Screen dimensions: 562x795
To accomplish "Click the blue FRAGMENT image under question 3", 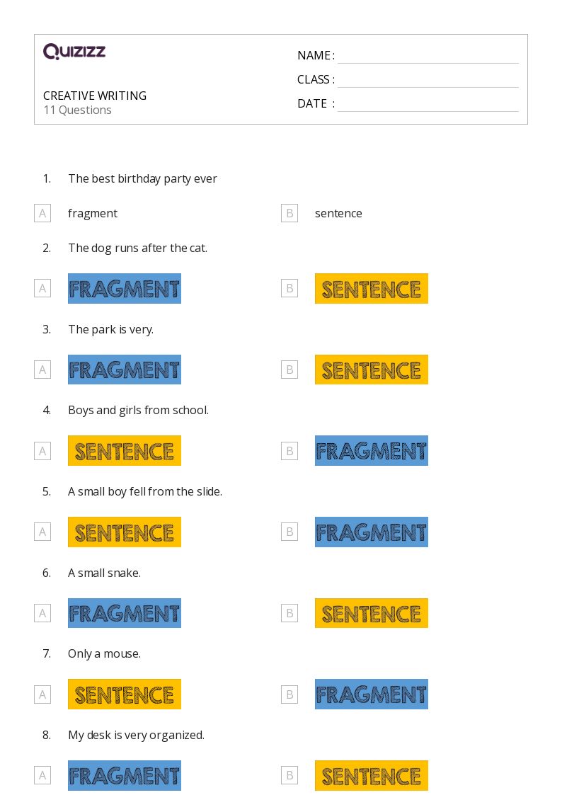I will 125,370.
